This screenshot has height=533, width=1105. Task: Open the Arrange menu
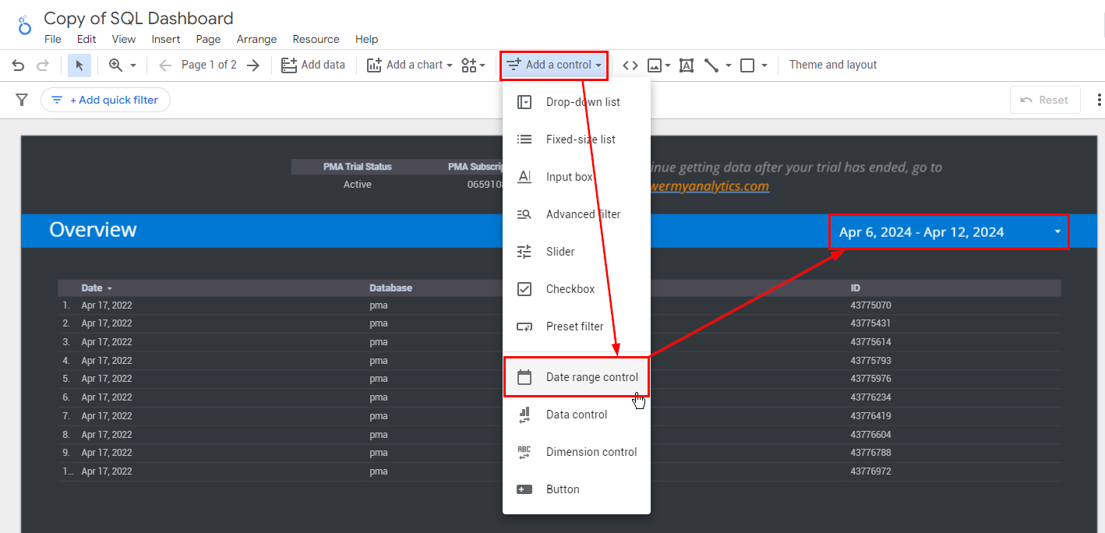click(256, 39)
